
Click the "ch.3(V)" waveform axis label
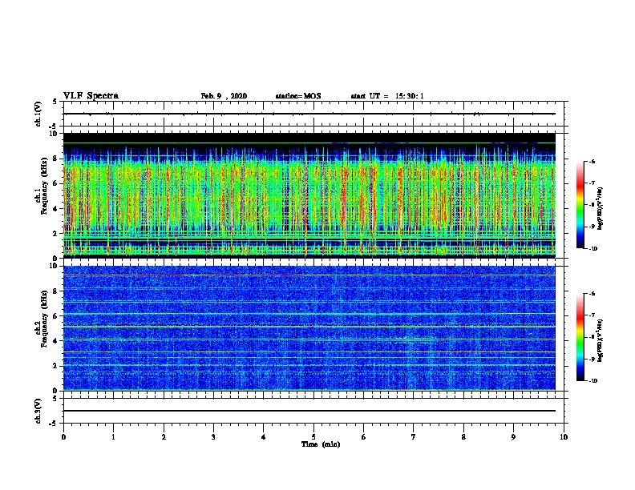[38, 411]
